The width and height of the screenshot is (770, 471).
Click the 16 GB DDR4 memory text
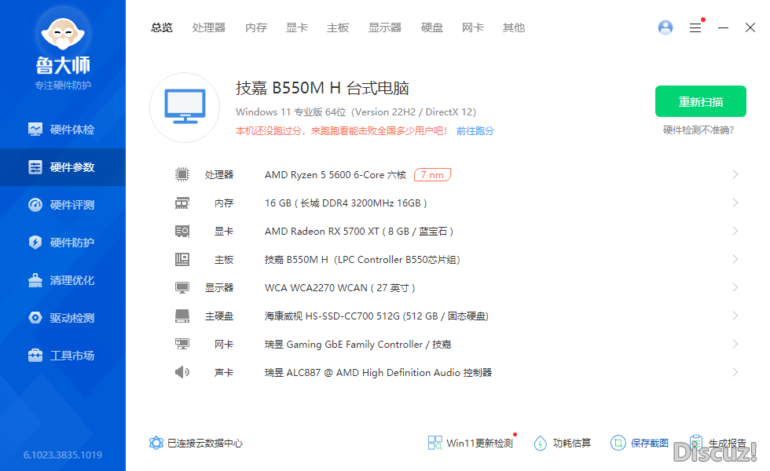coord(346,203)
